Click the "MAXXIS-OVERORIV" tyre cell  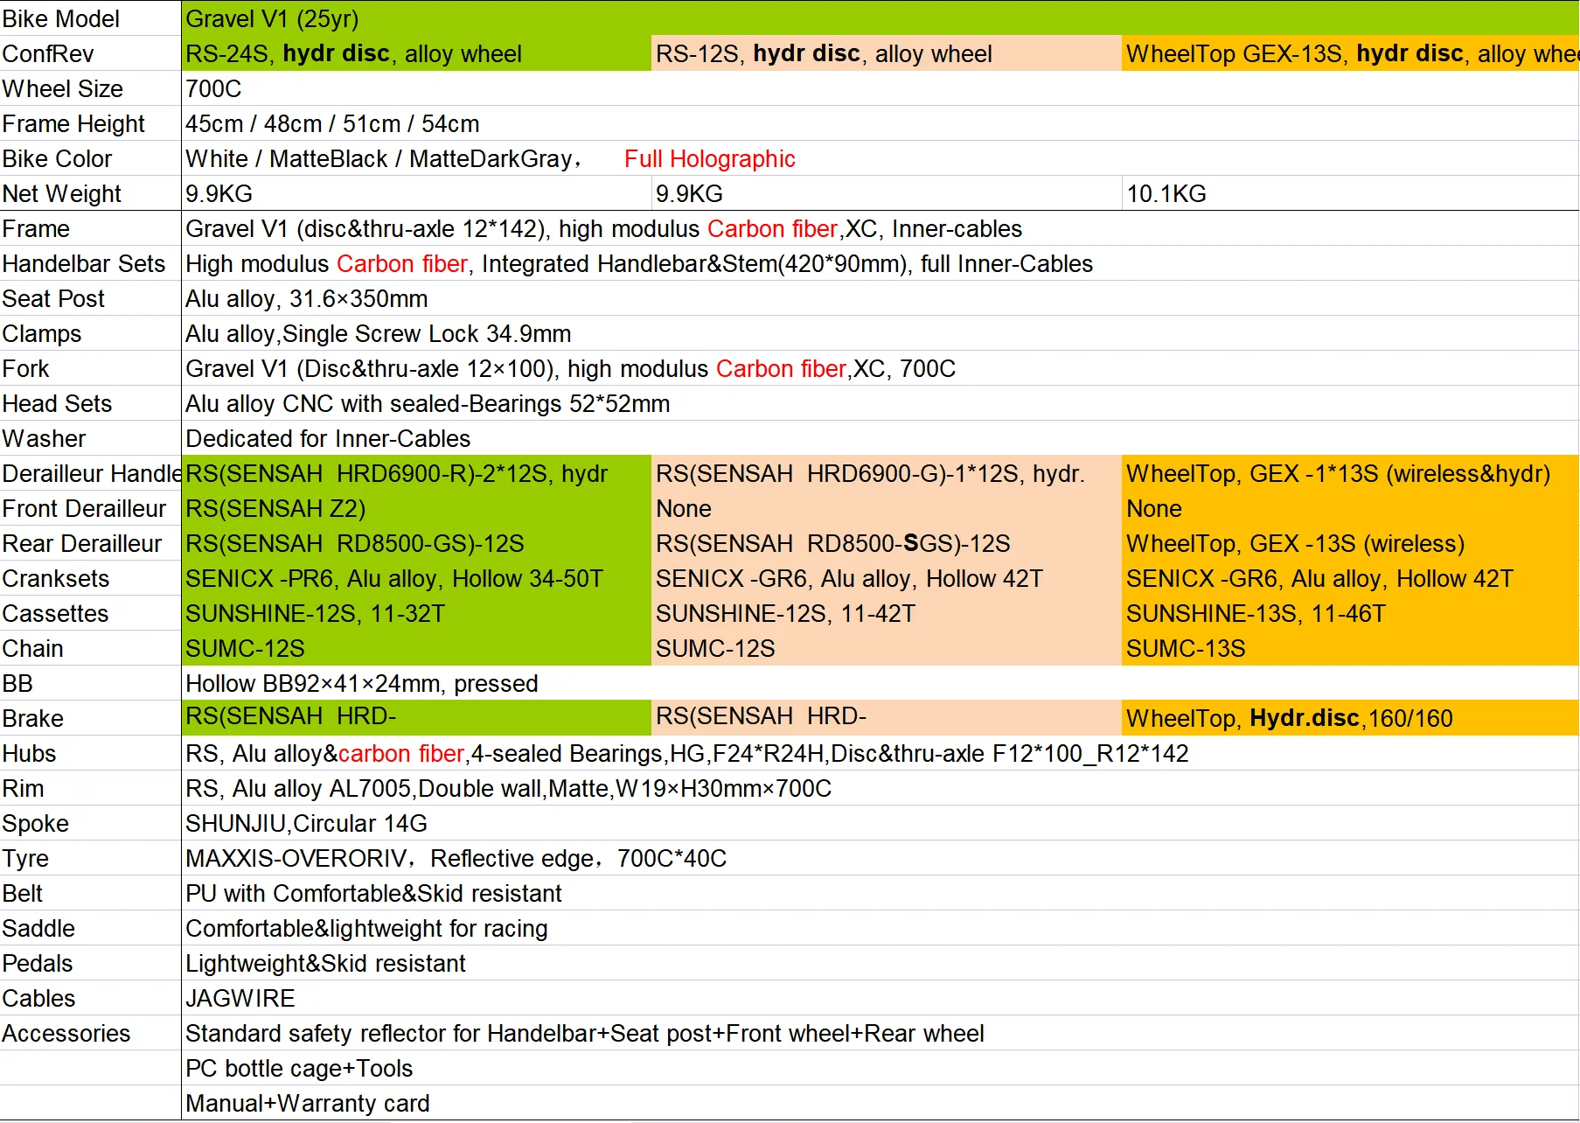coord(880,858)
